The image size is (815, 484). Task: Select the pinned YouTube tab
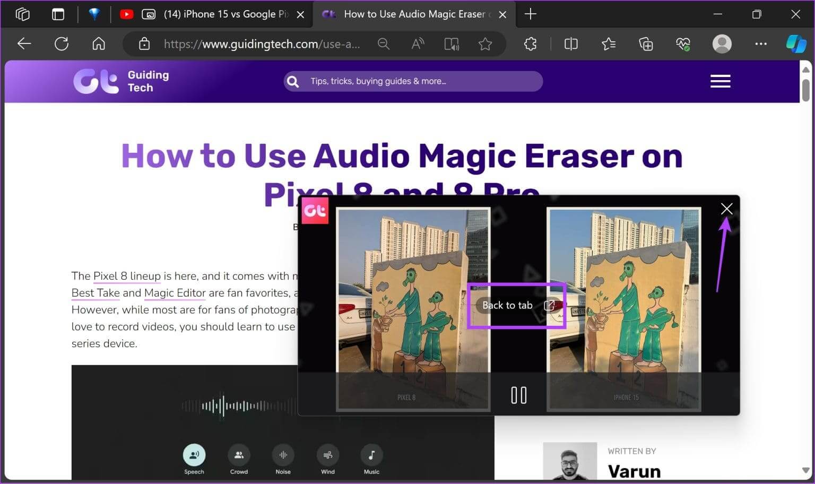[126, 14]
